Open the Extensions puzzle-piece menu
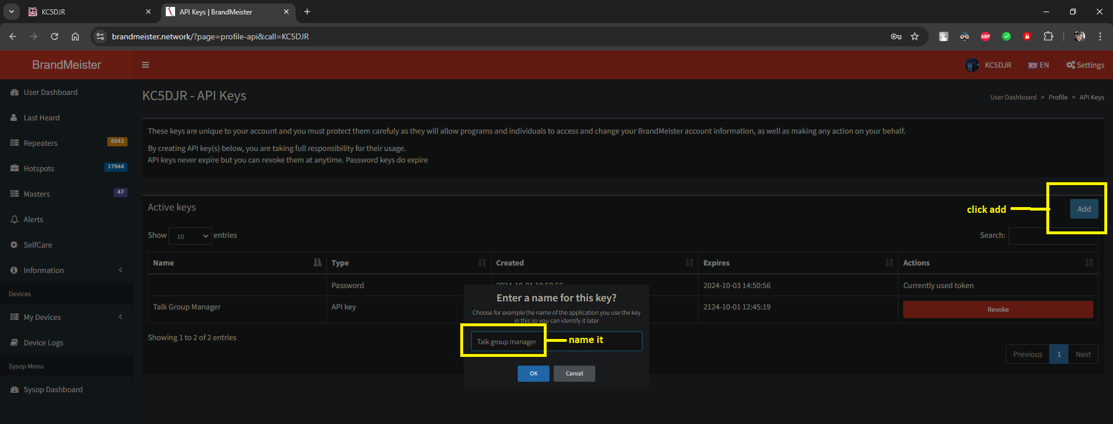The width and height of the screenshot is (1113, 424). (x=1048, y=36)
